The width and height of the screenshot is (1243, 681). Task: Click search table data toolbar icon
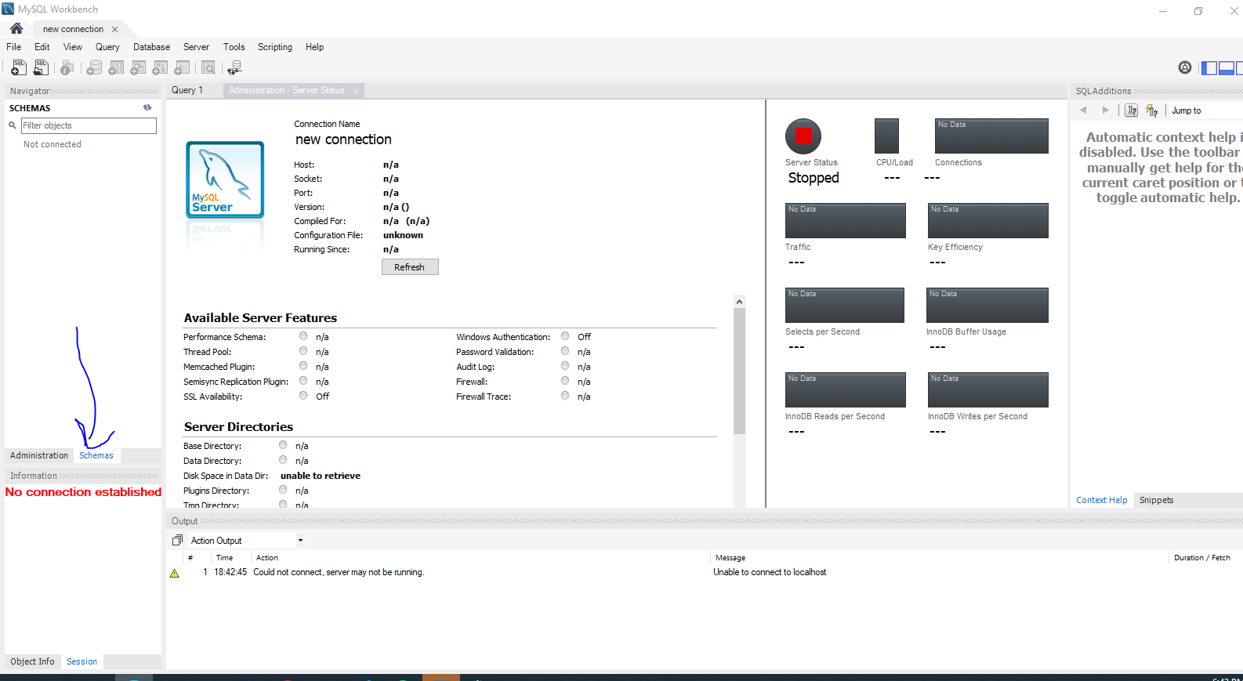(x=208, y=68)
